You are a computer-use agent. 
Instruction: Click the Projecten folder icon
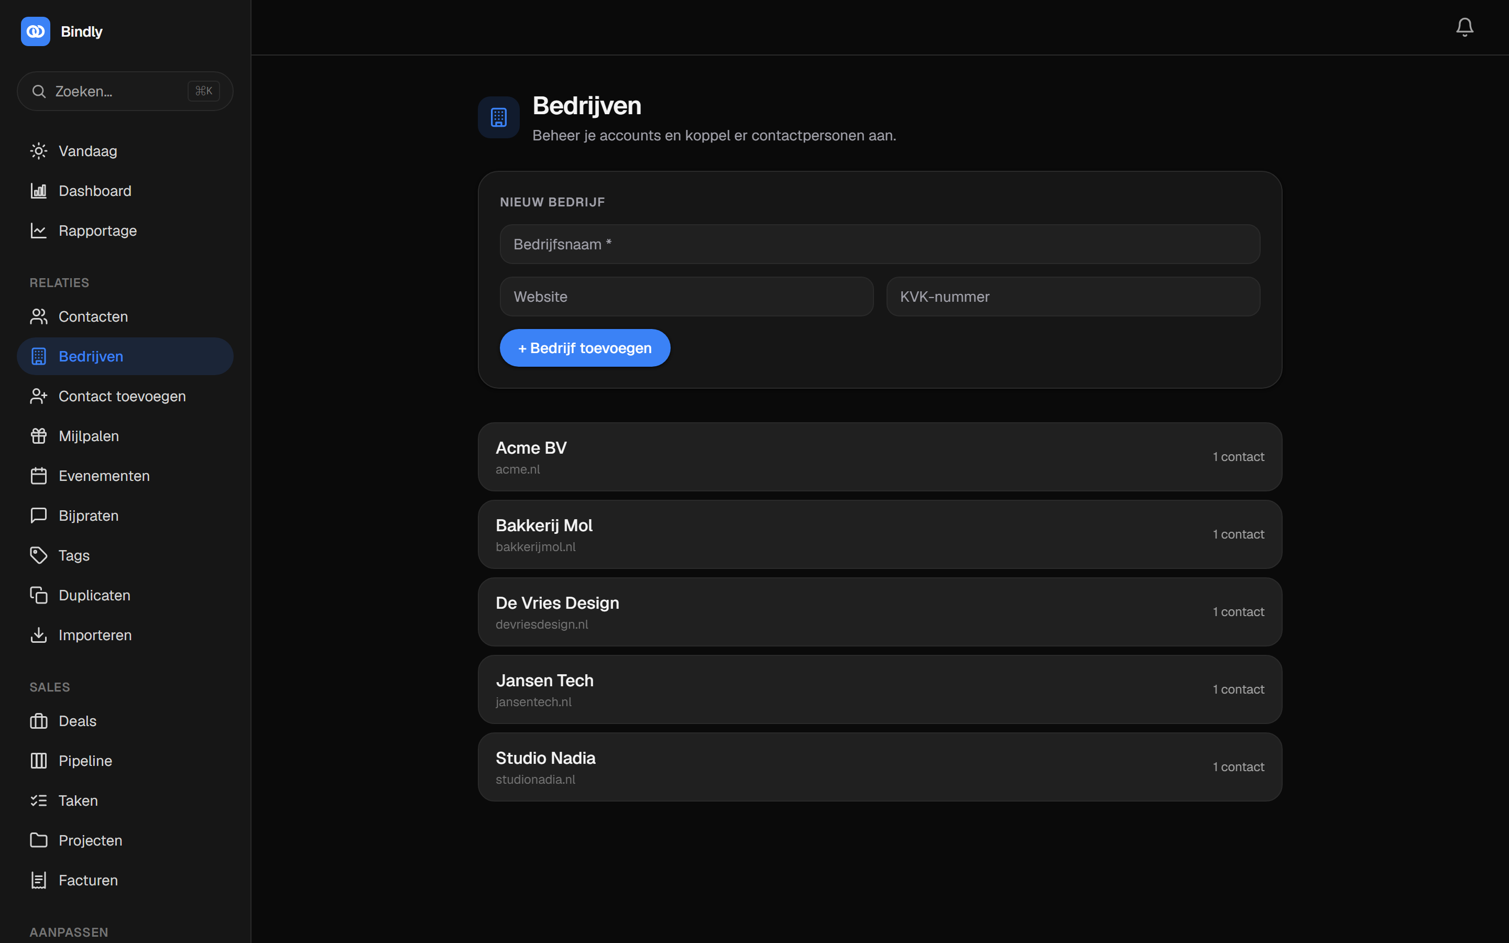39,840
